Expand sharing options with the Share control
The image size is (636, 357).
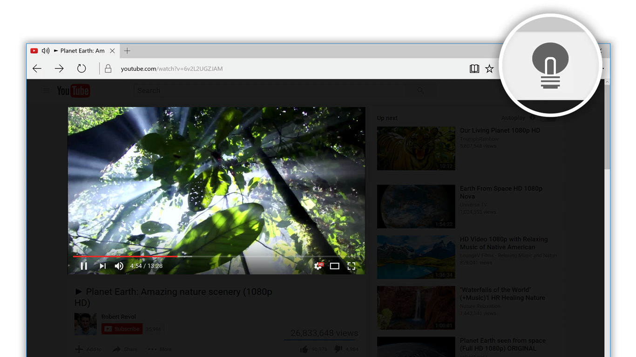pyautogui.click(x=124, y=349)
